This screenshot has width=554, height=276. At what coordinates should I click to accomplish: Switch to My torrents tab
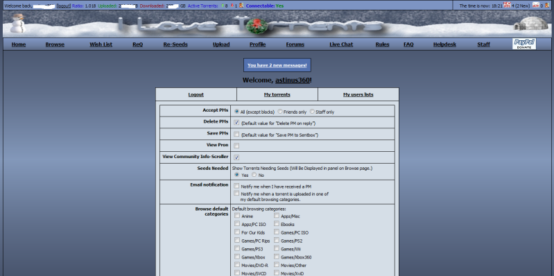click(x=277, y=95)
